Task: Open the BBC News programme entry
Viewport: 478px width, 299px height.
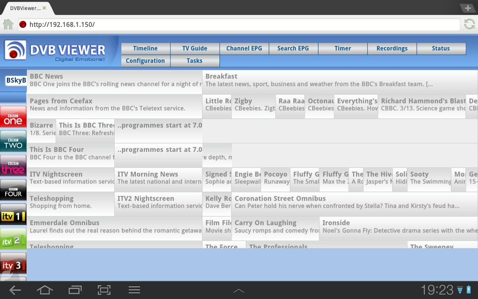Action: (x=114, y=82)
